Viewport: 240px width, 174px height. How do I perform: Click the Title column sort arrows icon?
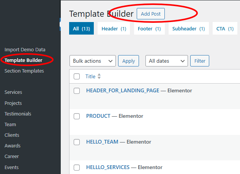pyautogui.click(x=99, y=76)
